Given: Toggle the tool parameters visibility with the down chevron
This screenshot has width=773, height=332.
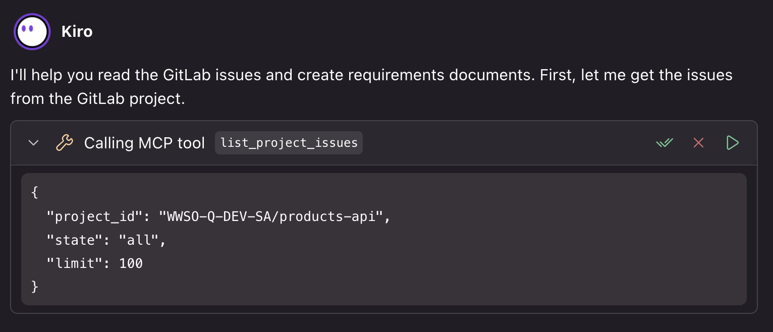Looking at the screenshot, I should [33, 143].
